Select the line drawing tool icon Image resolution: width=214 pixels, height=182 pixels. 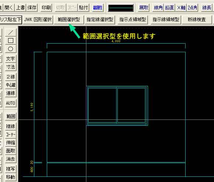10,33
